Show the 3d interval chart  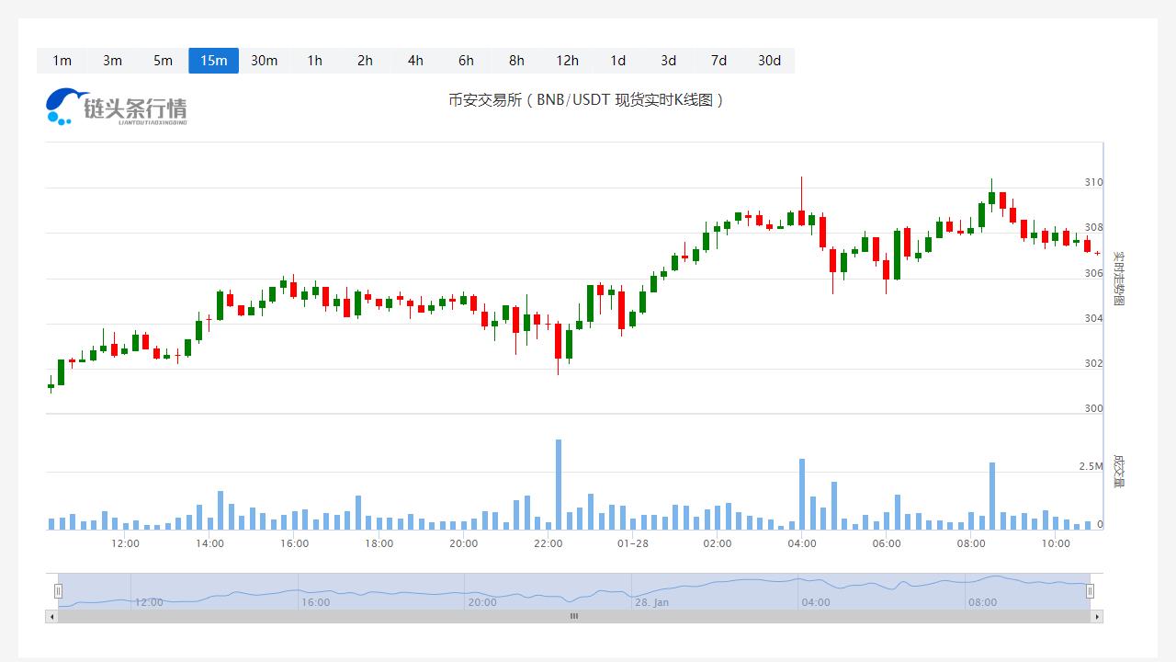(x=668, y=61)
